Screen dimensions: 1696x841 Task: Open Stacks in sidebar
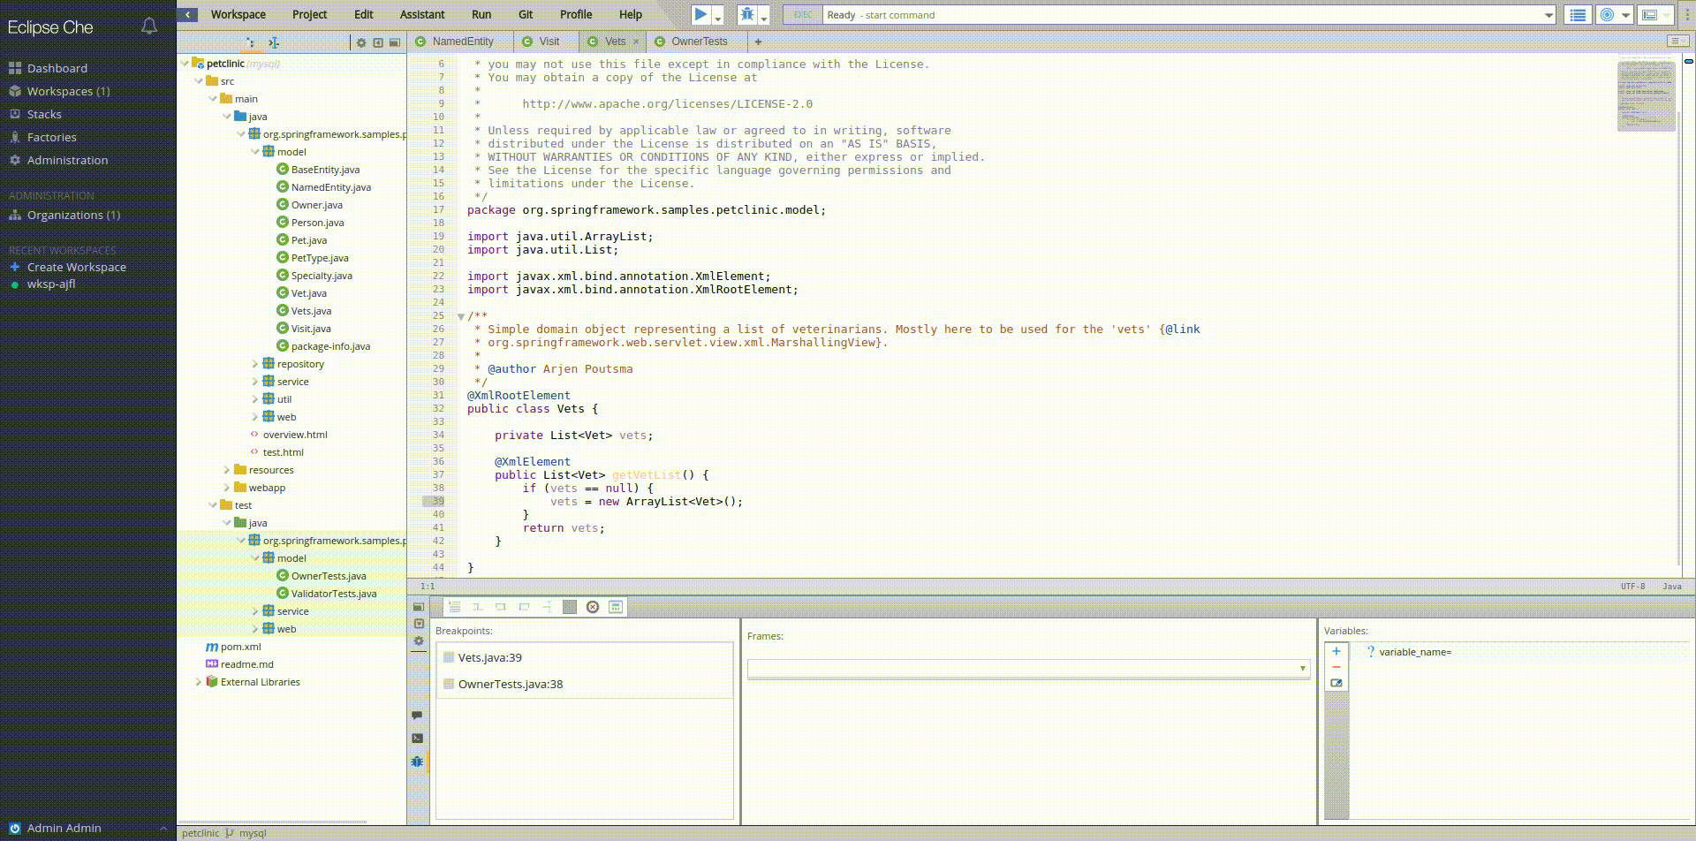tap(44, 114)
